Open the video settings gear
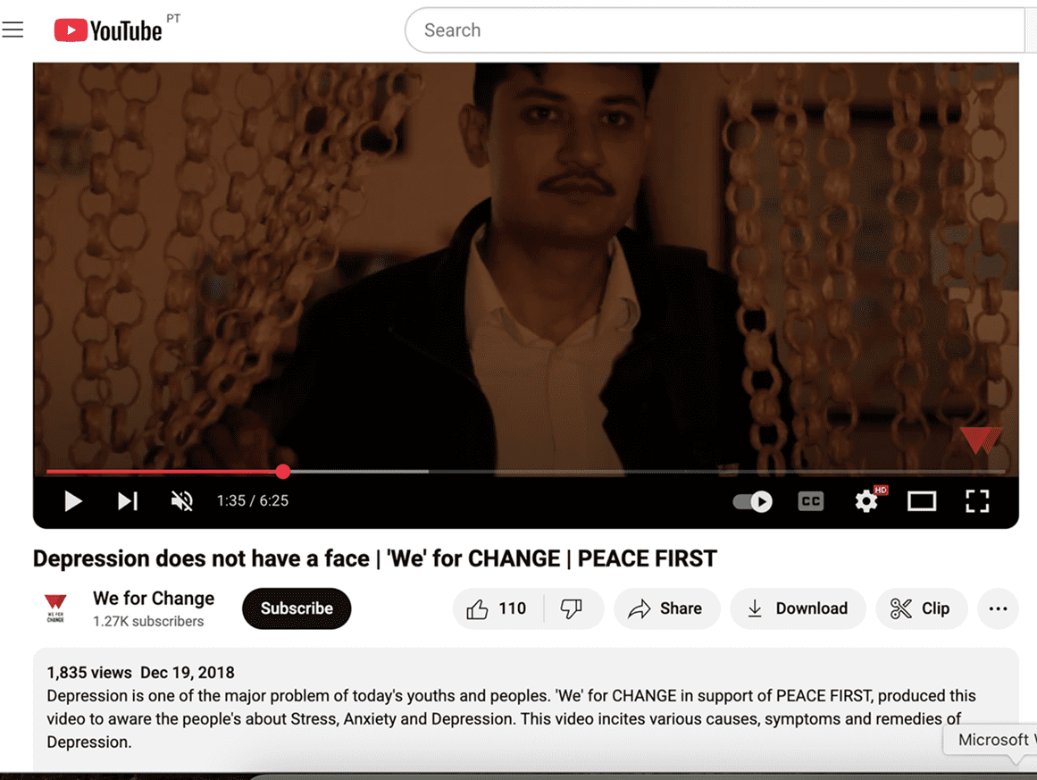This screenshot has width=1037, height=780. [x=866, y=501]
